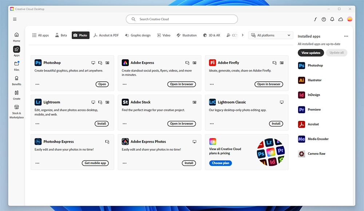Open Photoshop with Open button

click(102, 84)
